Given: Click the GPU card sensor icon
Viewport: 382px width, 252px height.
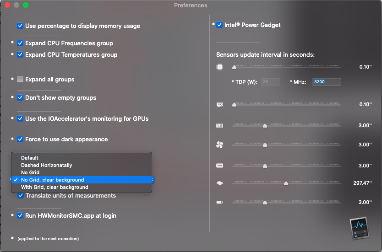Looking at the screenshot, I should click(219, 105).
